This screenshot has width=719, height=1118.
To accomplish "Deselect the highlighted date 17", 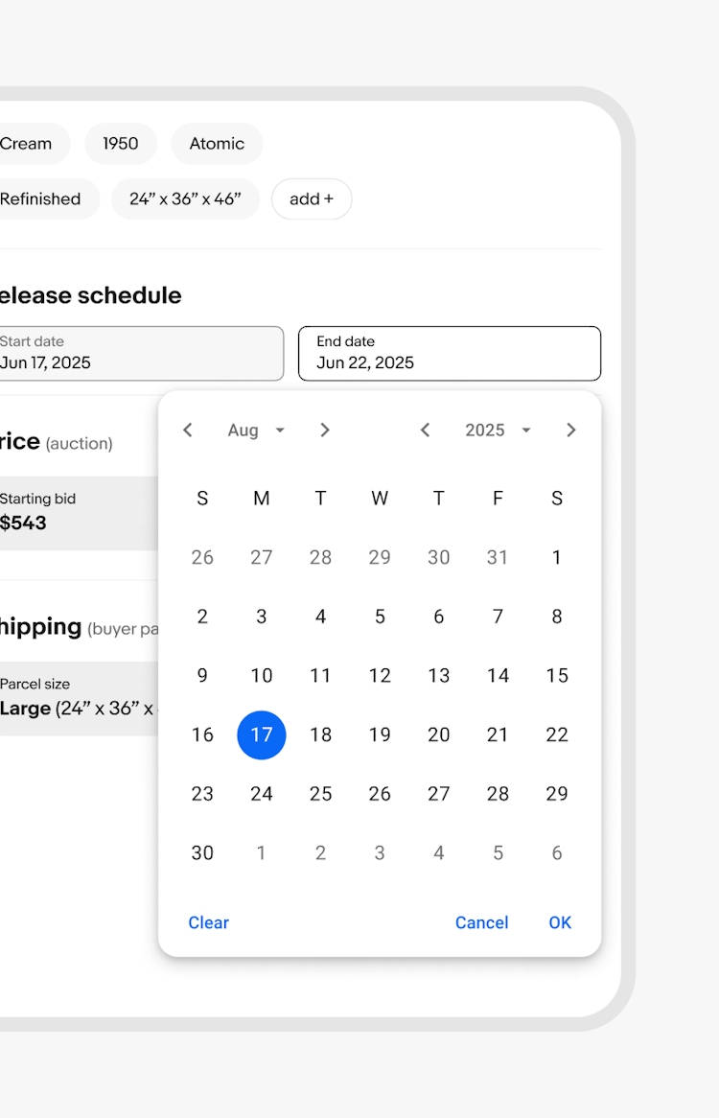I will tap(261, 734).
